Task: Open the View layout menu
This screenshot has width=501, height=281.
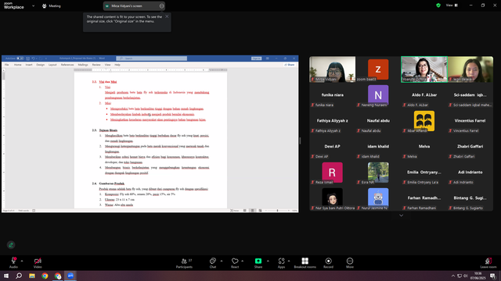Action: coord(452,5)
